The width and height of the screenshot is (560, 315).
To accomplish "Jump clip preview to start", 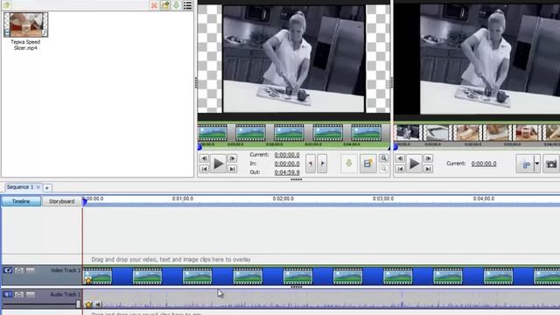I will tap(204, 169).
